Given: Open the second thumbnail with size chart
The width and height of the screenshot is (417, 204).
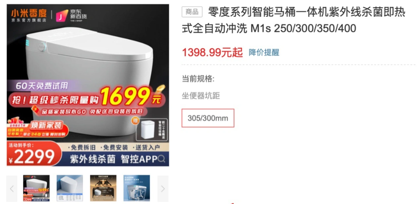Looking at the screenshot, I should pos(70,188).
